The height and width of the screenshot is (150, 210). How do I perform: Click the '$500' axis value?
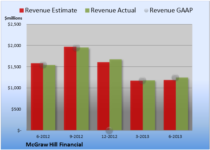click(16, 109)
